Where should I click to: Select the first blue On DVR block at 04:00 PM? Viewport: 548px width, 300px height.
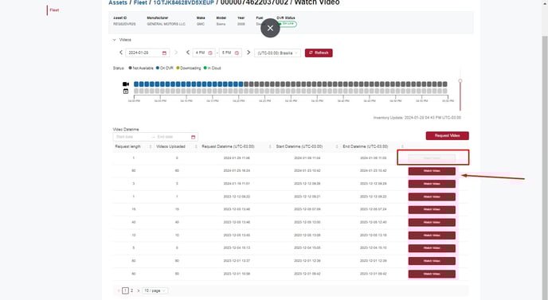pyautogui.click(x=136, y=84)
